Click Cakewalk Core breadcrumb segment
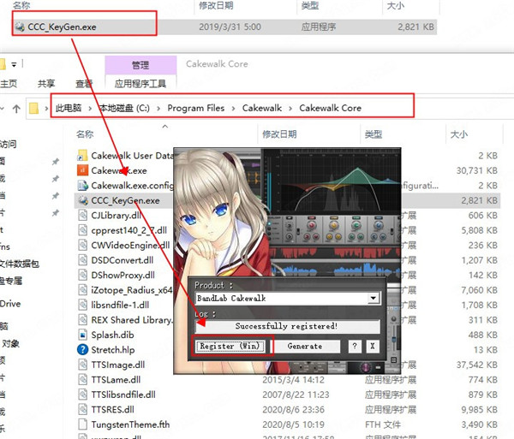514x439 pixels. click(330, 108)
